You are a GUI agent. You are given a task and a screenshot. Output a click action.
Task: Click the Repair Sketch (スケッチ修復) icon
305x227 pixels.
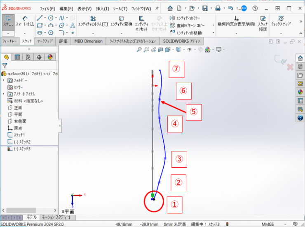point(263,21)
